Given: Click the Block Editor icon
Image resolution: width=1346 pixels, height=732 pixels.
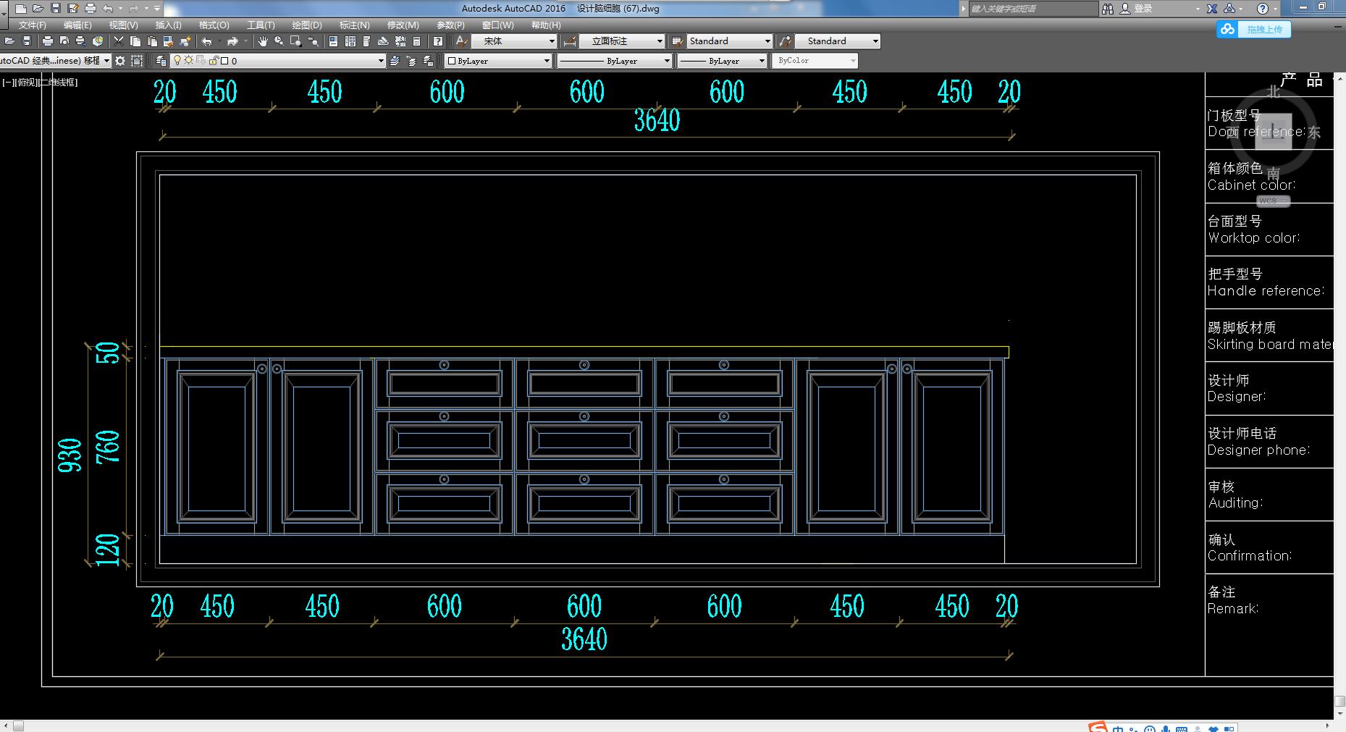Looking at the screenshot, I should coord(185,41).
